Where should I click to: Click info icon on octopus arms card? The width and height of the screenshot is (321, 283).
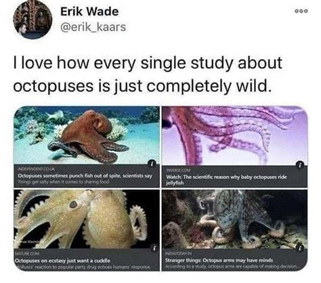(300, 248)
